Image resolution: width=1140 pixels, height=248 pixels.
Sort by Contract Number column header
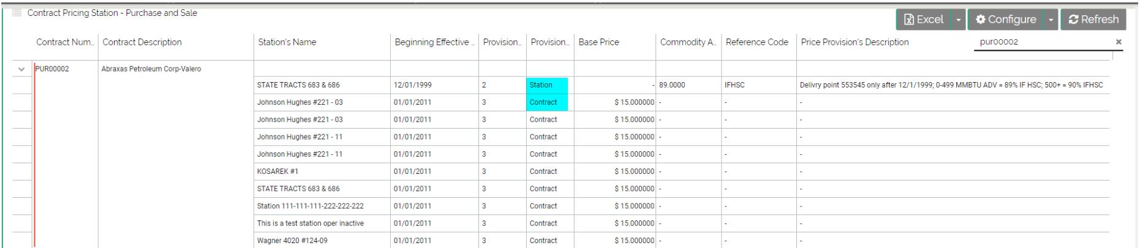click(x=66, y=42)
